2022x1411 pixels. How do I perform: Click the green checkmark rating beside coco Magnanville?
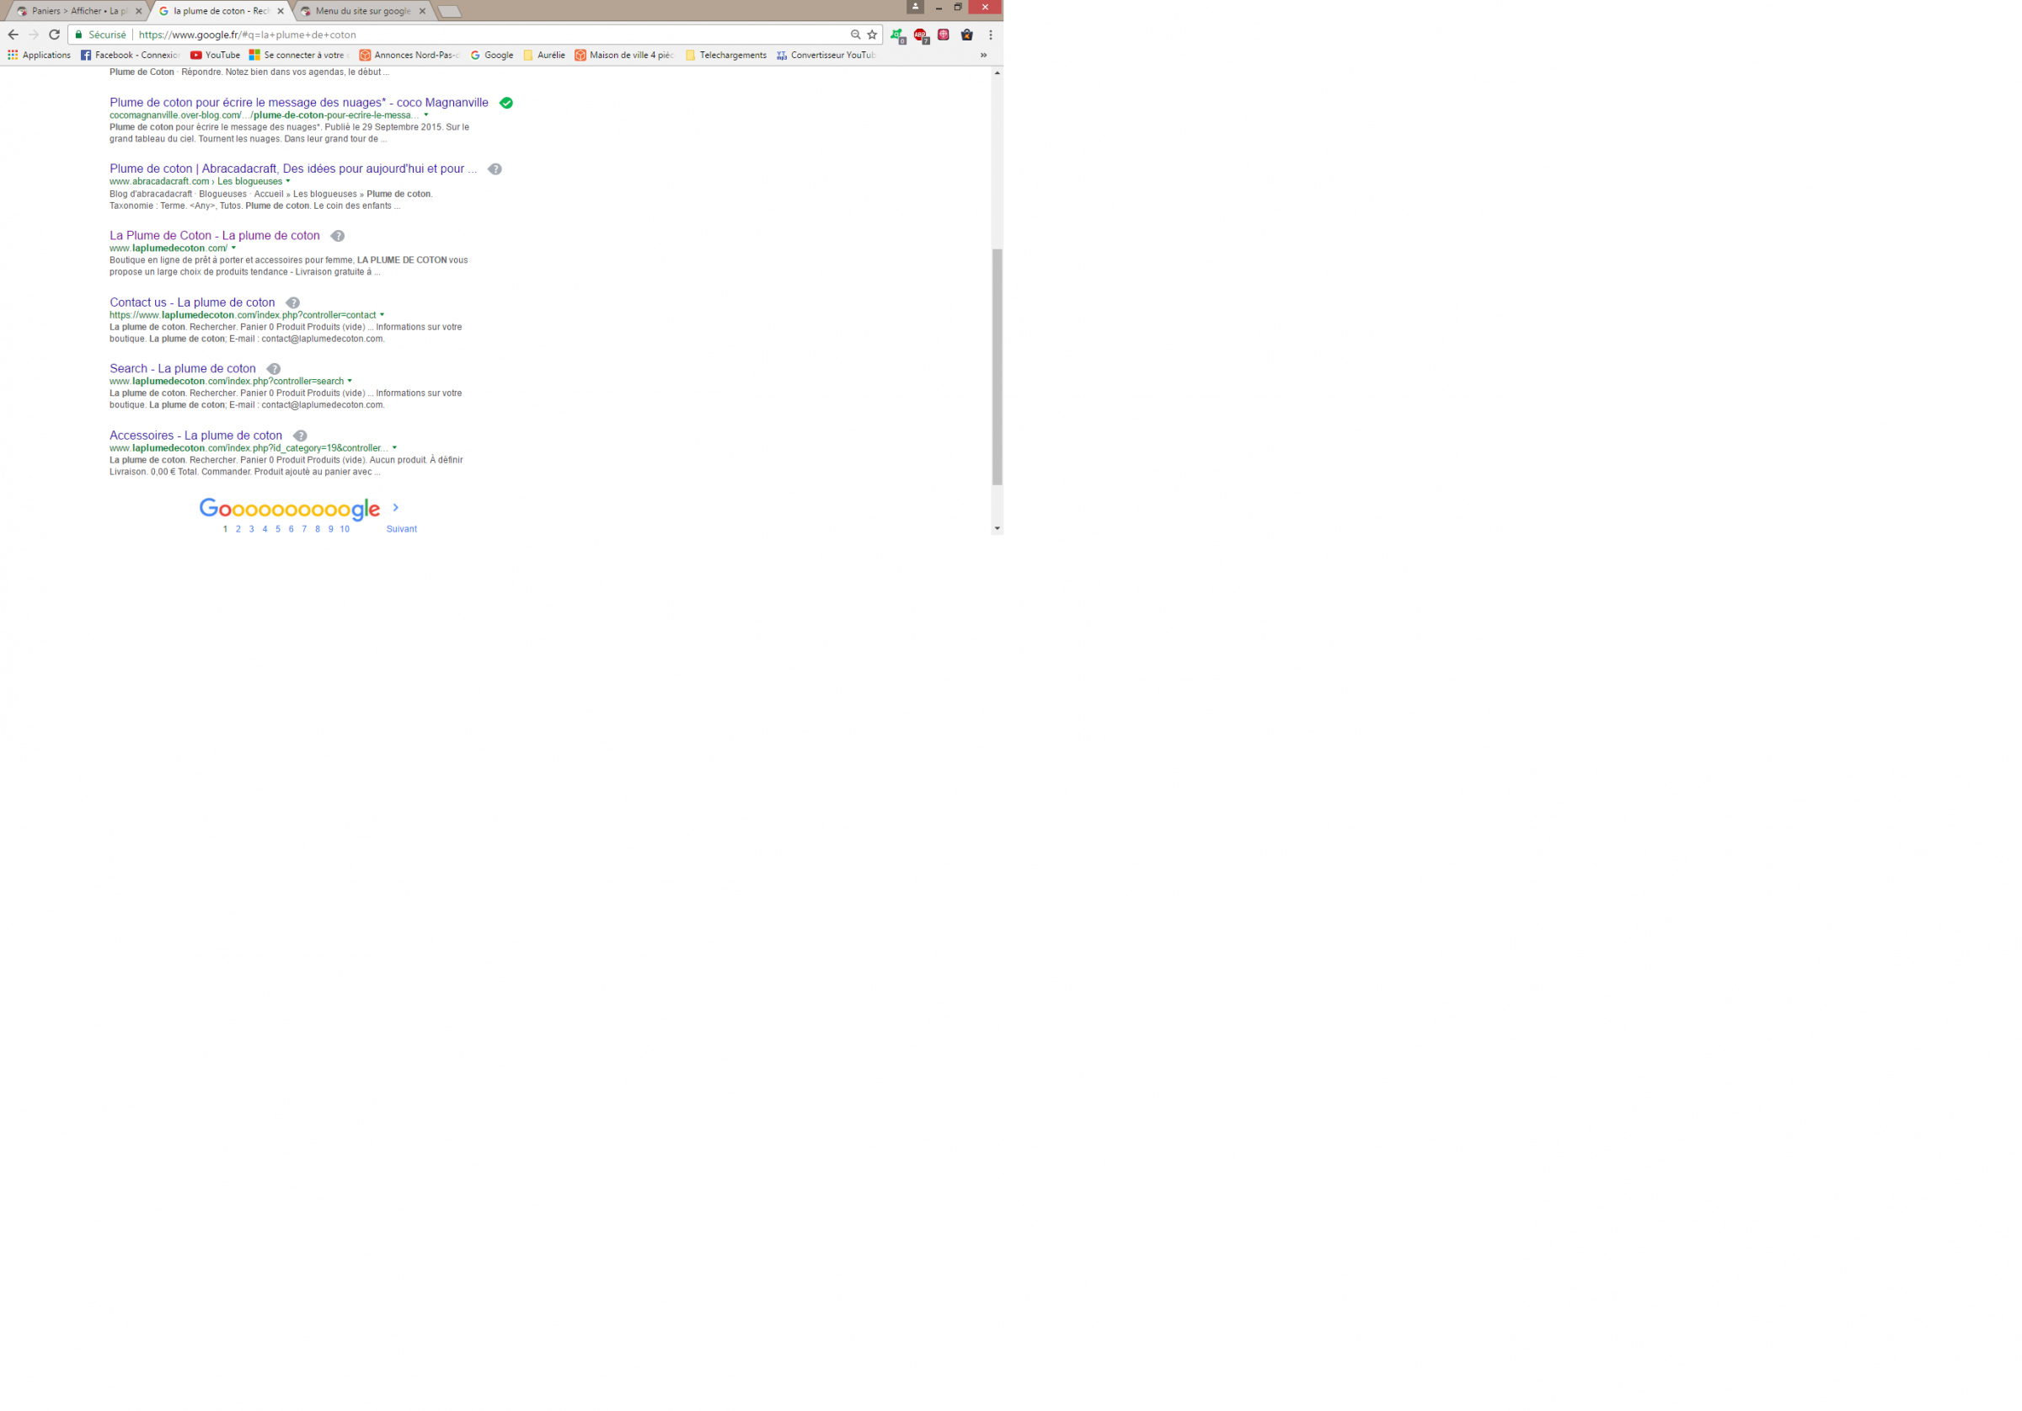click(x=506, y=103)
